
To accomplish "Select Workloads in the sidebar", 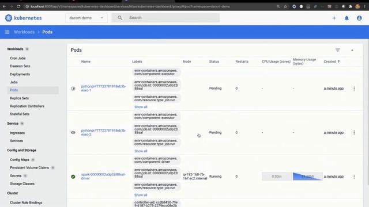I will point(15,49).
